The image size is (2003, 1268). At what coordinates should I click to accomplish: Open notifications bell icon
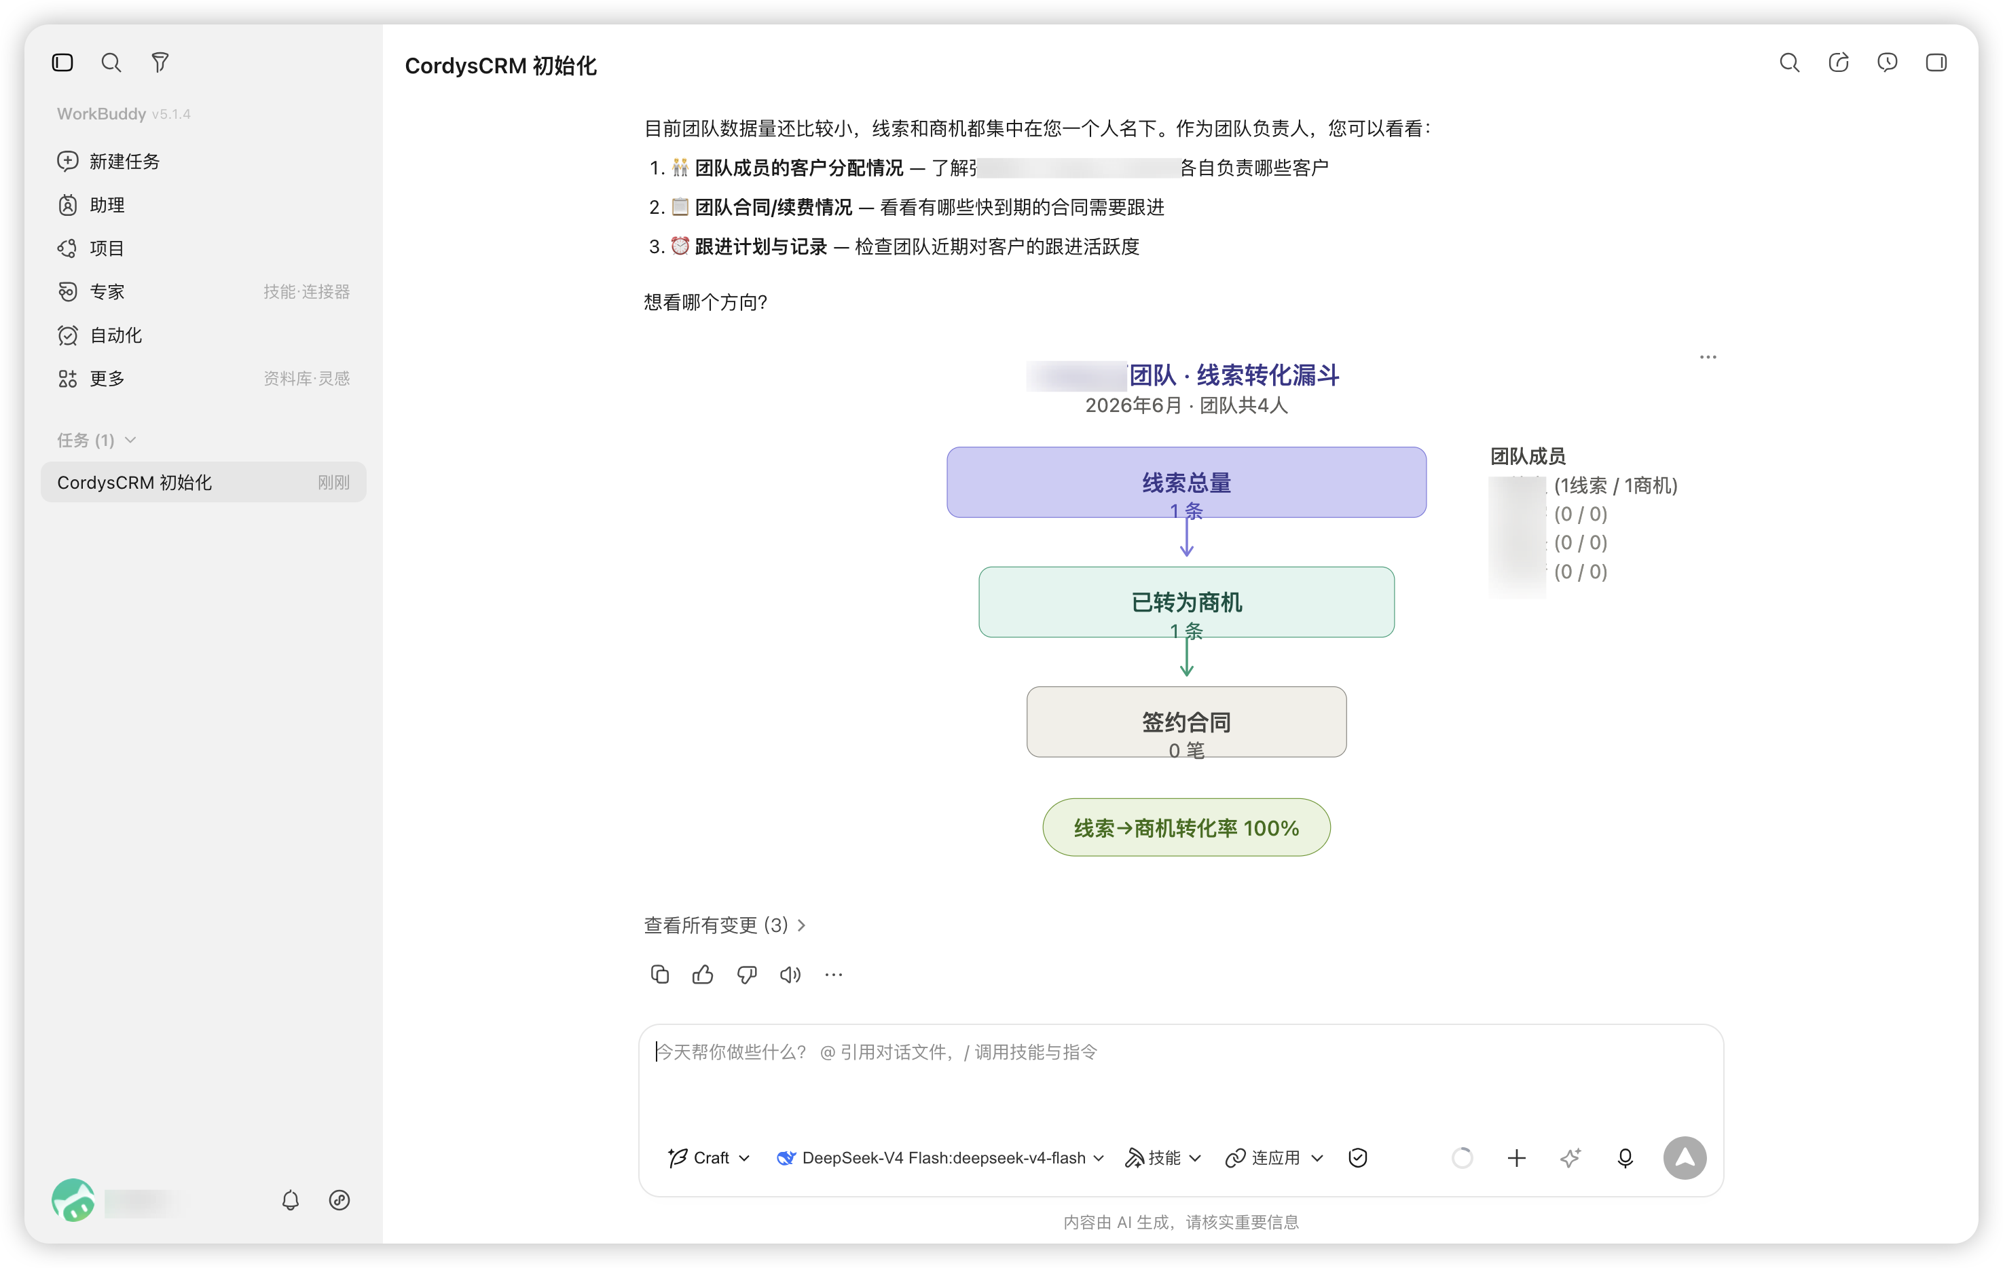[291, 1200]
